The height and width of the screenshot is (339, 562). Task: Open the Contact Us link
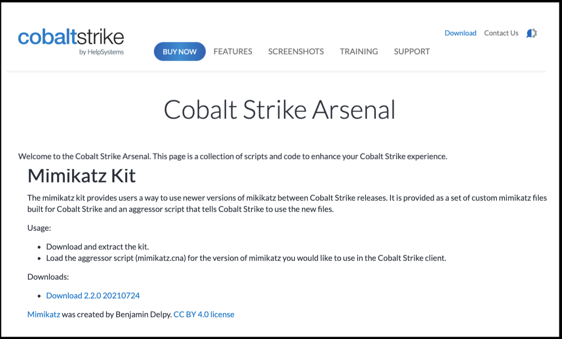point(501,33)
